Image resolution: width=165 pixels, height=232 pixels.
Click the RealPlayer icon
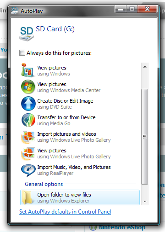click(x=28, y=170)
